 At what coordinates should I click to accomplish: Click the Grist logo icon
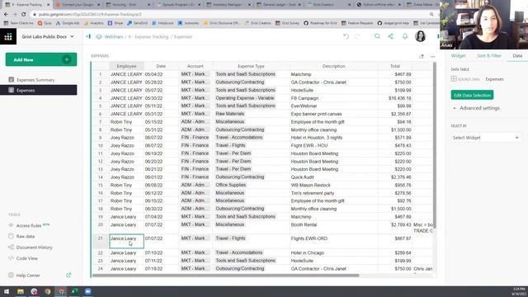click(8, 36)
